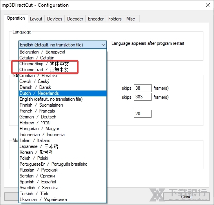Screen dimensions: 214x205
Task: Select English default list entry
Action: click(62, 99)
